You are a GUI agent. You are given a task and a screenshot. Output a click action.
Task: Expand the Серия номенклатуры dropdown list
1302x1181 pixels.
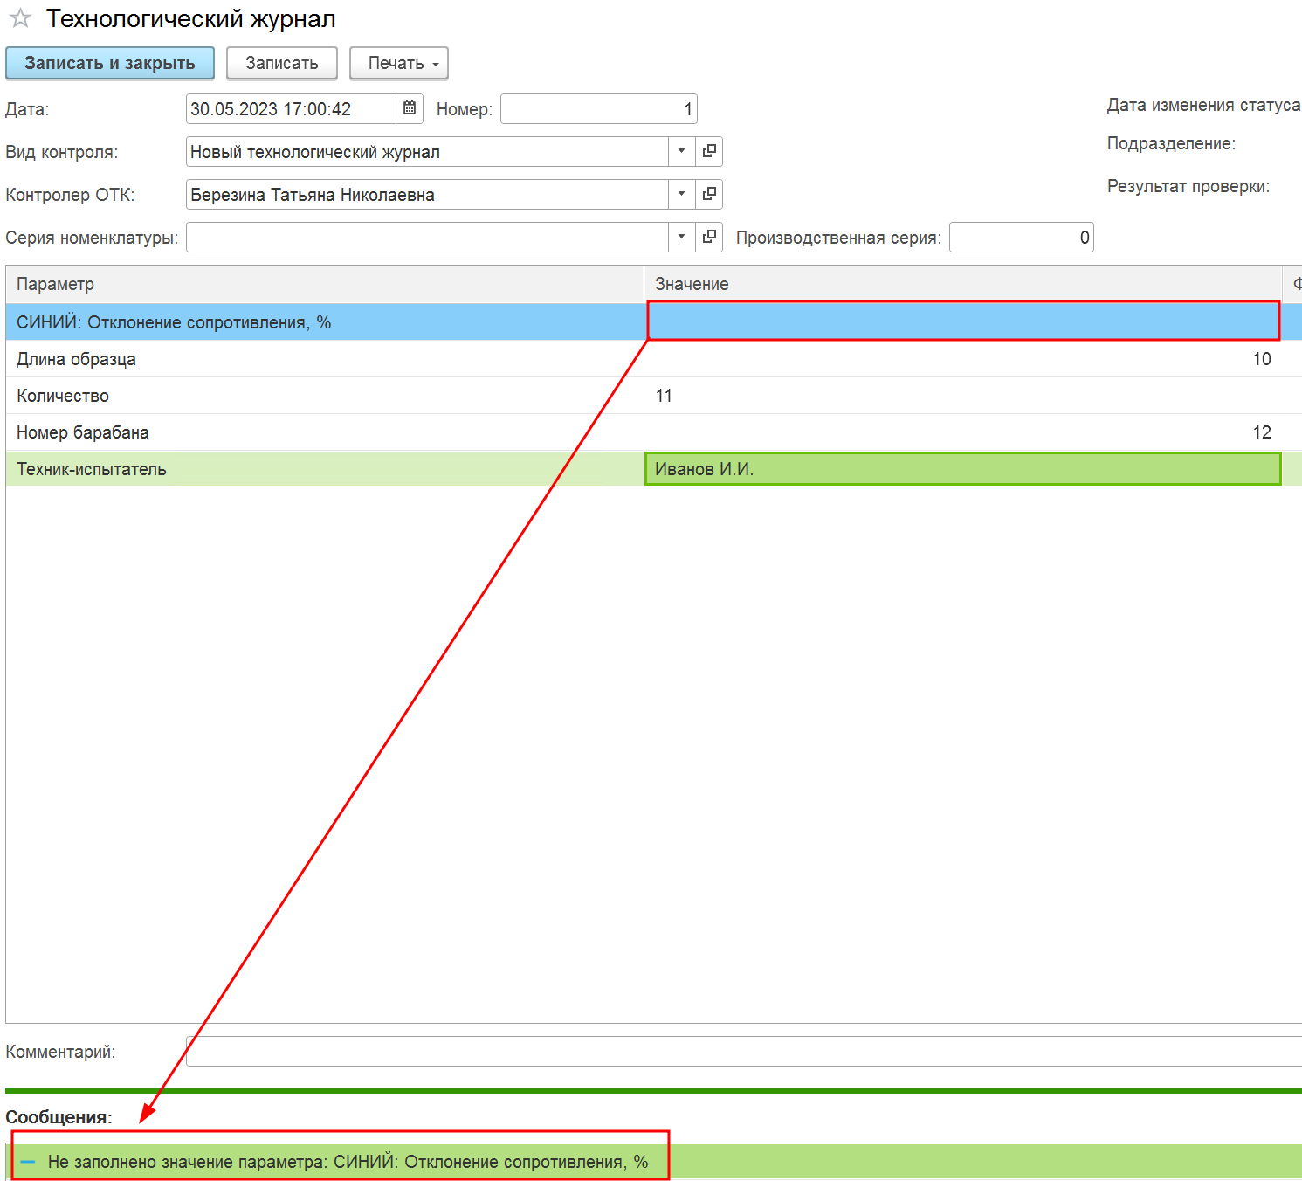(x=682, y=237)
